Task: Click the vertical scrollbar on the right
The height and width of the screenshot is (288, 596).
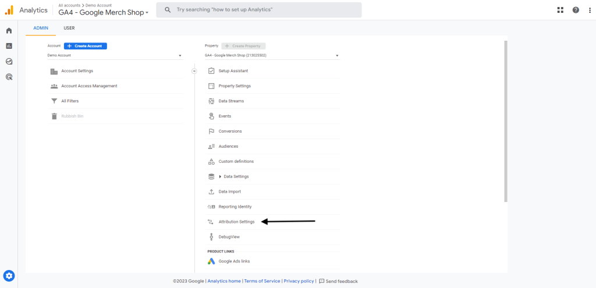Action: pyautogui.click(x=505, y=121)
